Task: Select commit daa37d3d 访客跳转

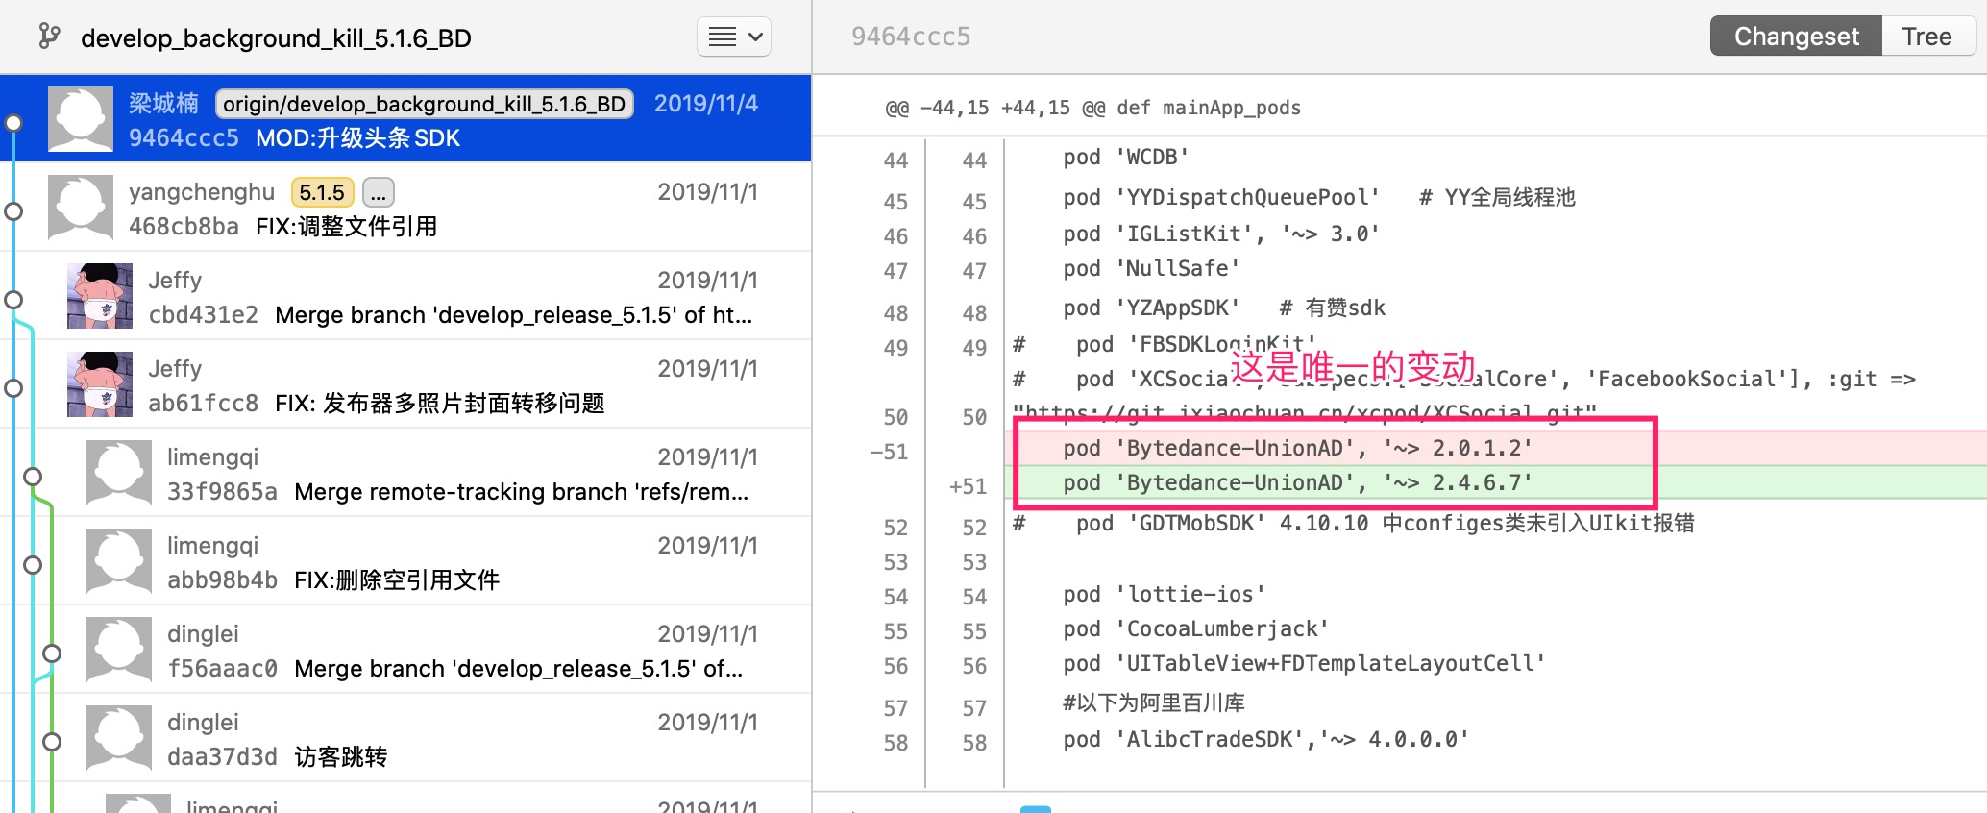Action: 405,738
